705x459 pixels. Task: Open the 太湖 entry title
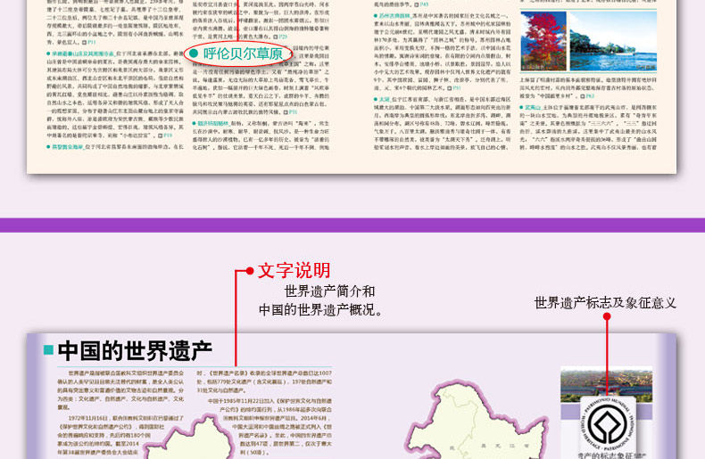[385, 99]
